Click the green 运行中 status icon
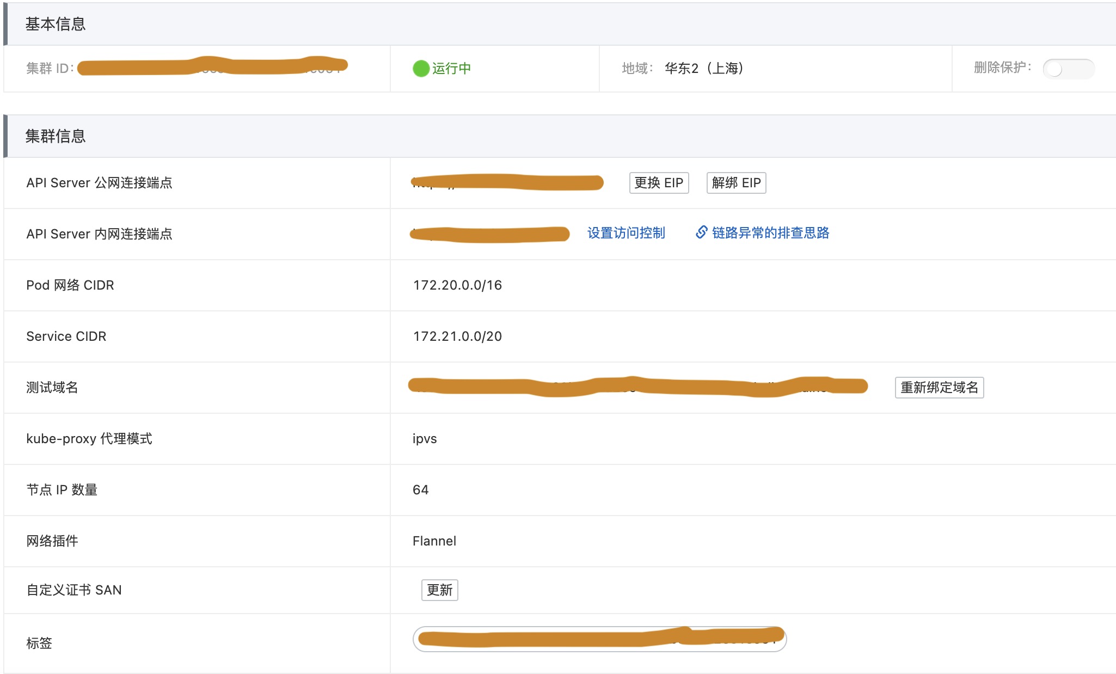Viewport: 1116px width, 674px height. point(421,69)
